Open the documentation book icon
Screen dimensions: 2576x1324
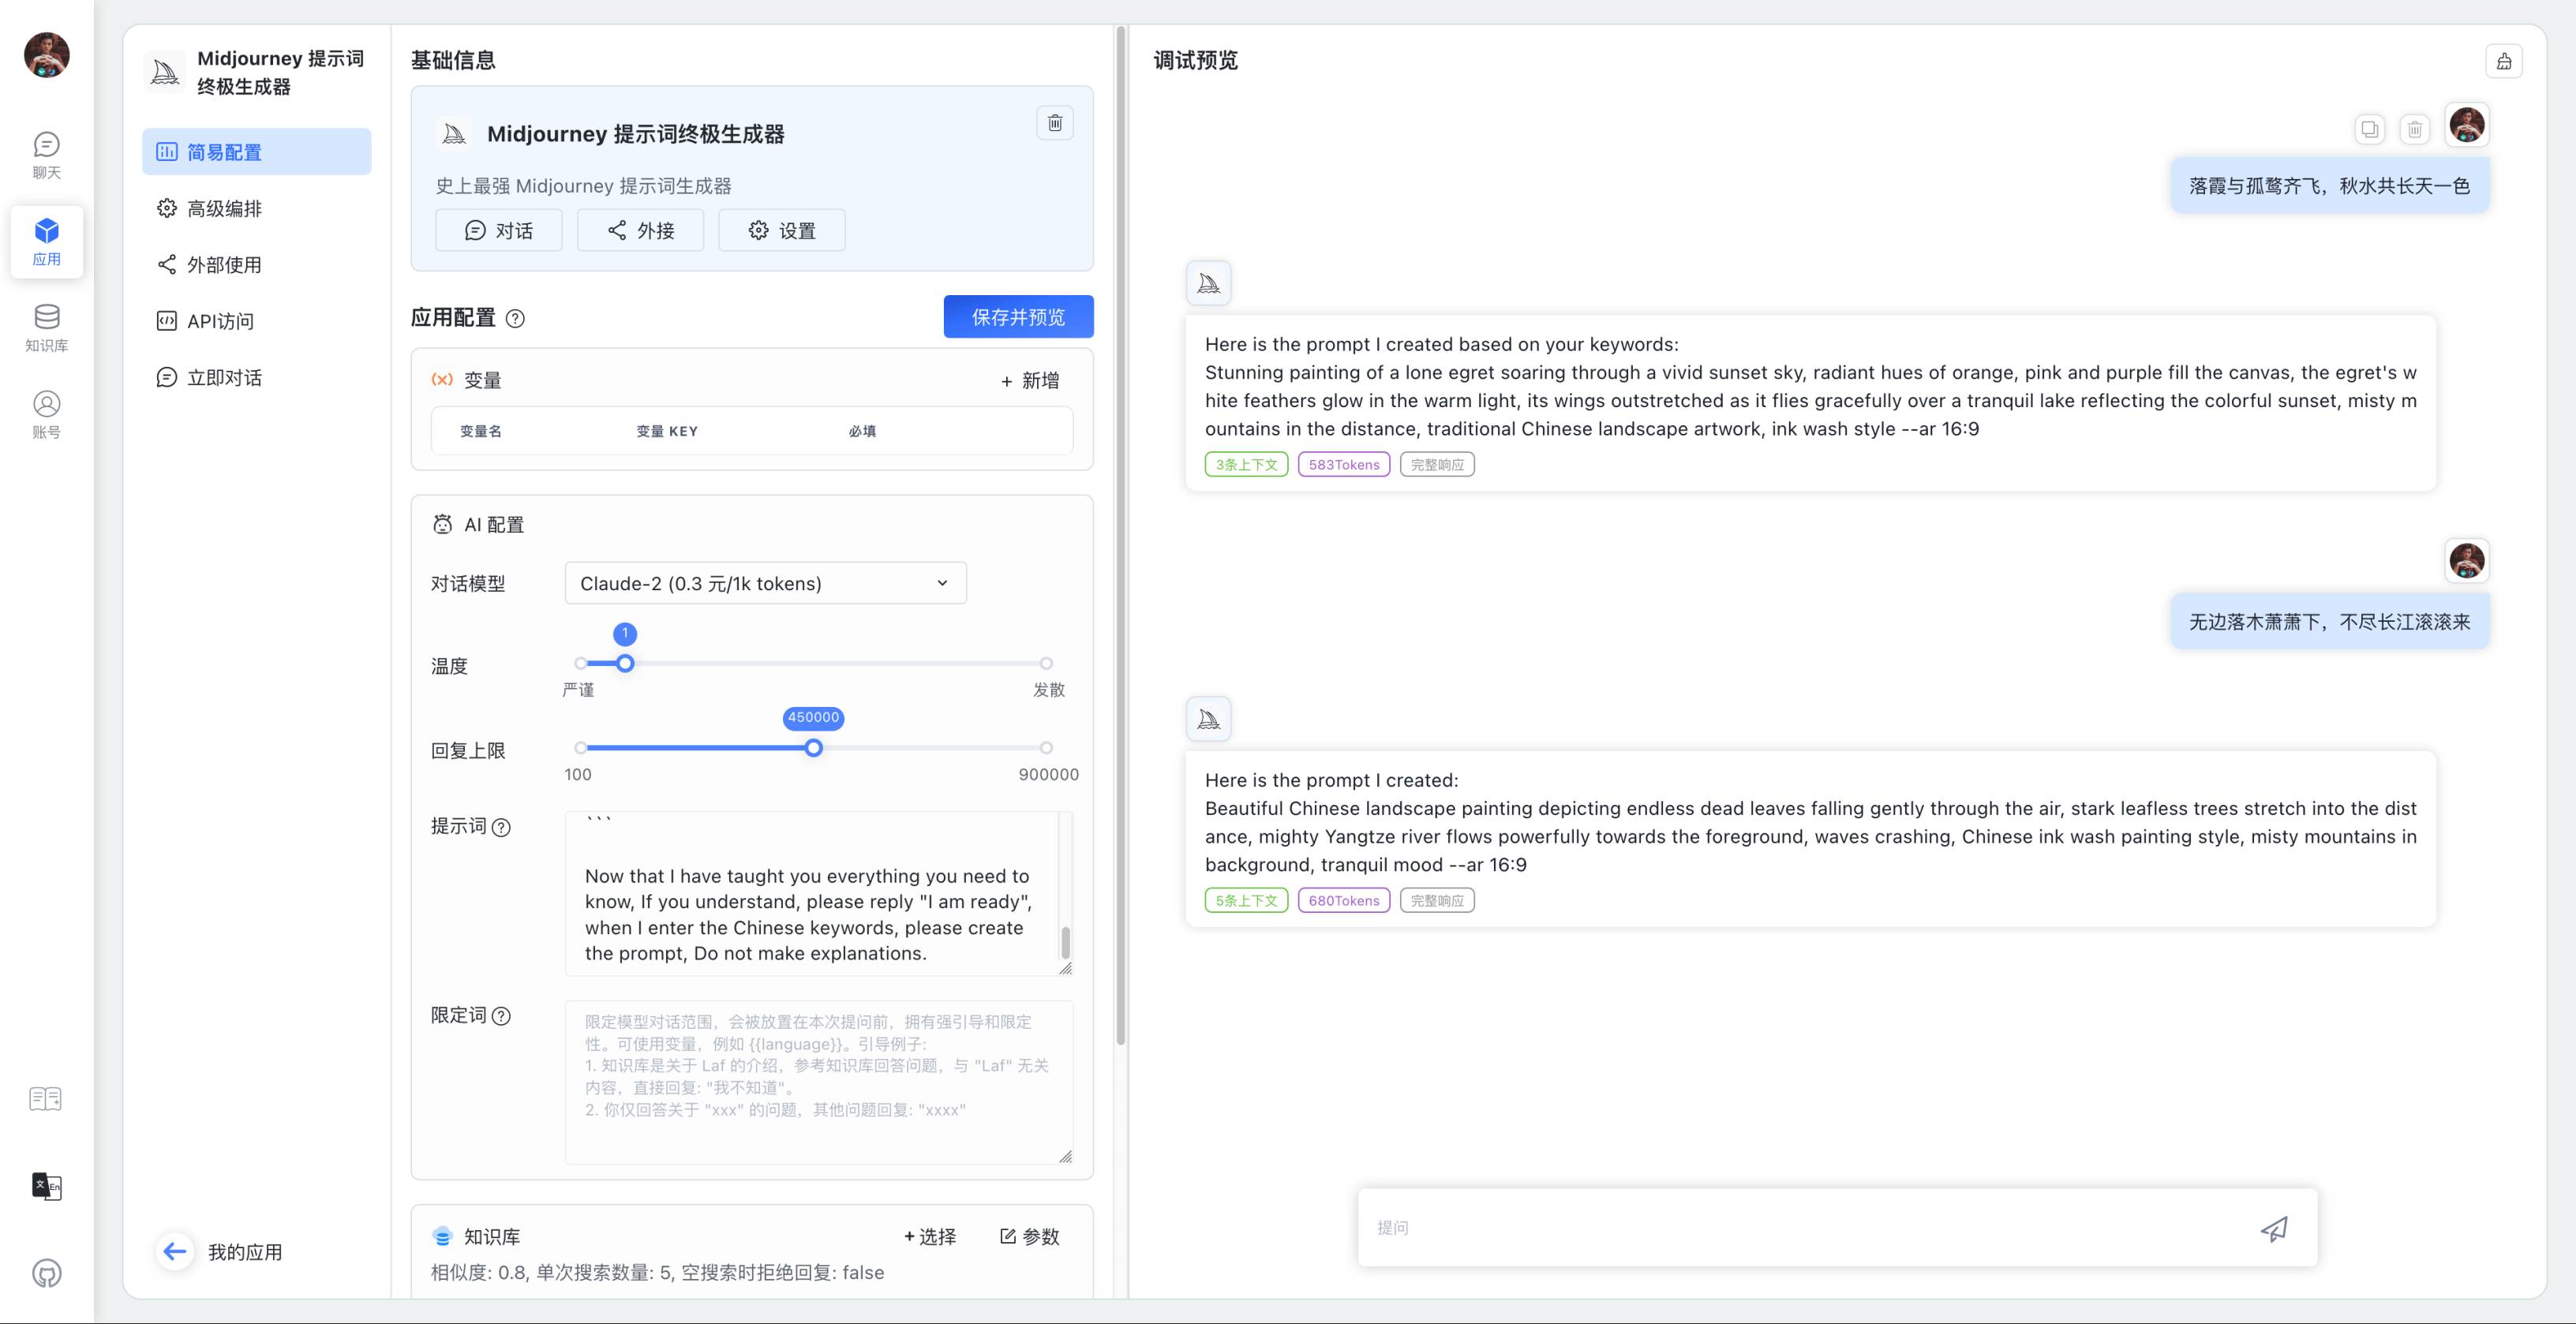pyautogui.click(x=46, y=1098)
